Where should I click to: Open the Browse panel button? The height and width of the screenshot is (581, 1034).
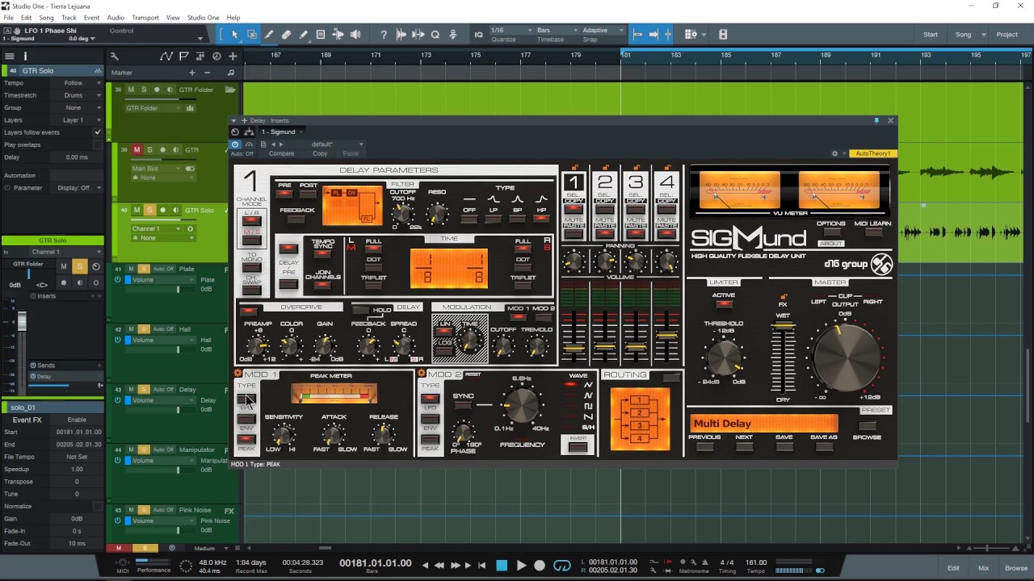pyautogui.click(x=1016, y=568)
